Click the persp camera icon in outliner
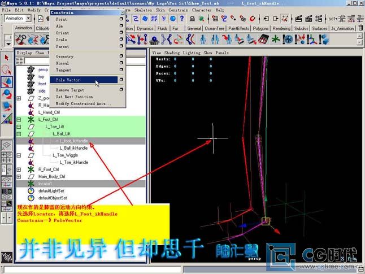 pyautogui.click(x=31, y=69)
